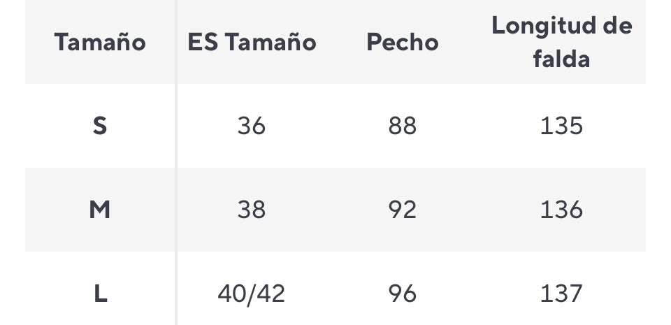Viewport: 671px width, 325px height.
Task: Click the Longitud de falda header
Action: 561,42
